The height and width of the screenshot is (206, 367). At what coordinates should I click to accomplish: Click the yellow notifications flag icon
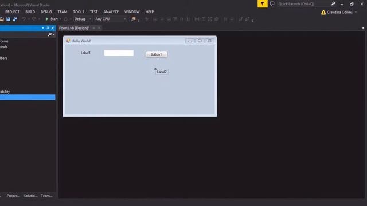pyautogui.click(x=263, y=4)
